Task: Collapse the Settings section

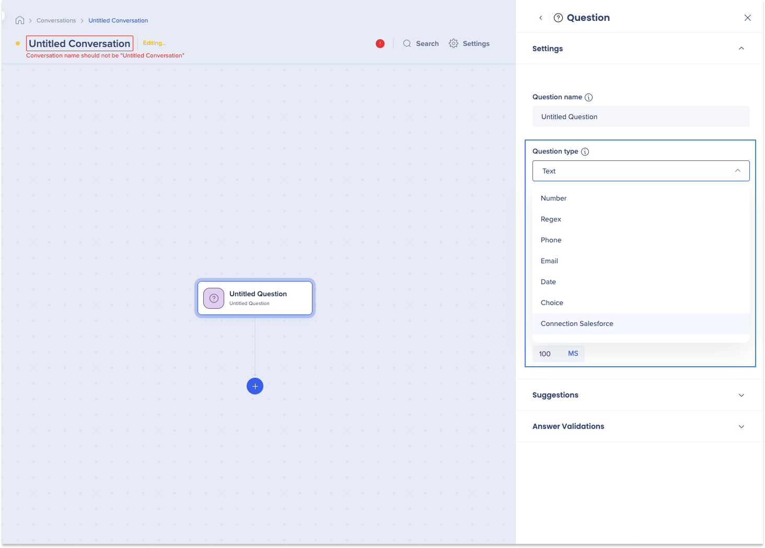Action: (x=741, y=49)
